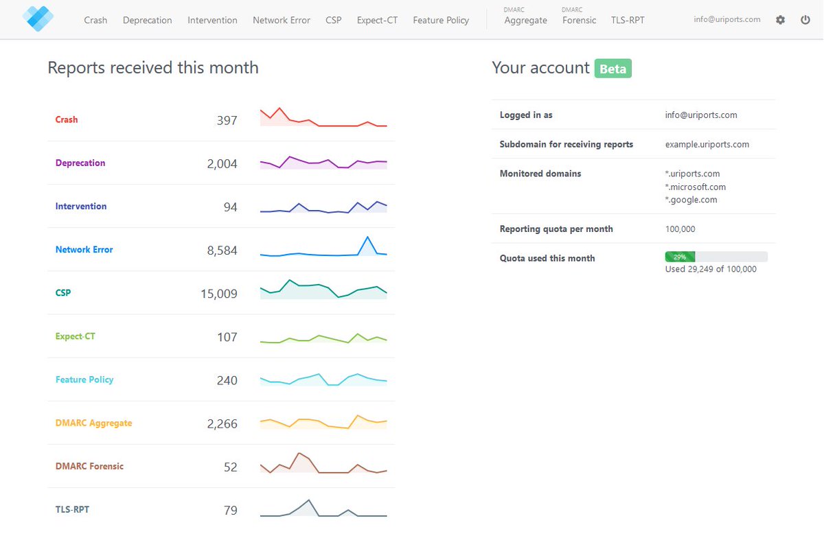The width and height of the screenshot is (824, 536).
Task: Click the Crash sparkline chart
Action: click(x=323, y=117)
